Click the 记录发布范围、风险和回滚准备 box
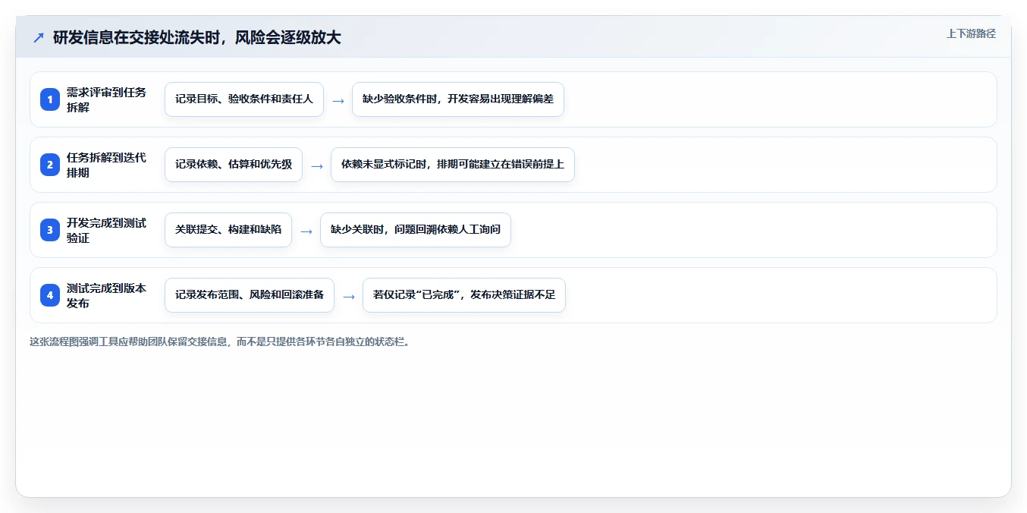The width and height of the screenshot is (1027, 513). pyautogui.click(x=250, y=295)
